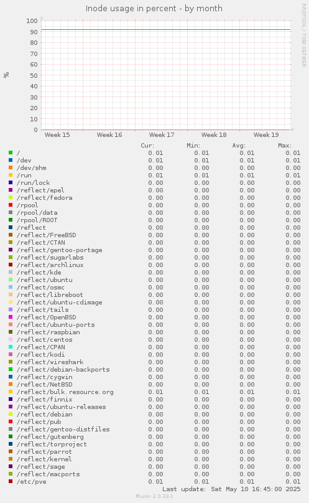Image resolution: width=309 pixels, height=503 pixels.
Task: Click the /reflect/gutenberg legend label
Action: (x=50, y=436)
